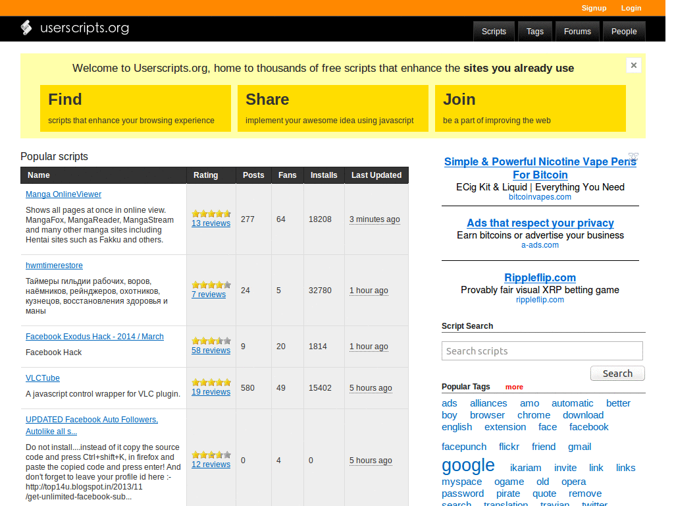Click the Signup link
Screen dimensions: 674x506
[x=594, y=8]
